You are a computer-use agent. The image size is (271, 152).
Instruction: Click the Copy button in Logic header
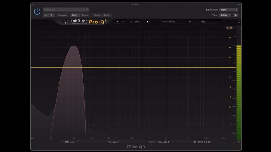(x=75, y=15)
